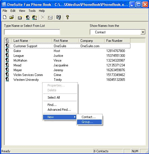Click fax number 16045132065
Image resolution: width=149 pixels, height=154 pixels.
tap(116, 80)
